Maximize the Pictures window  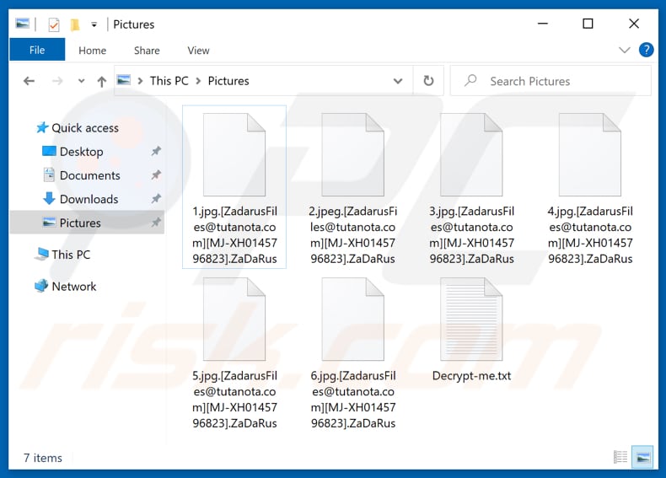pyautogui.click(x=588, y=24)
